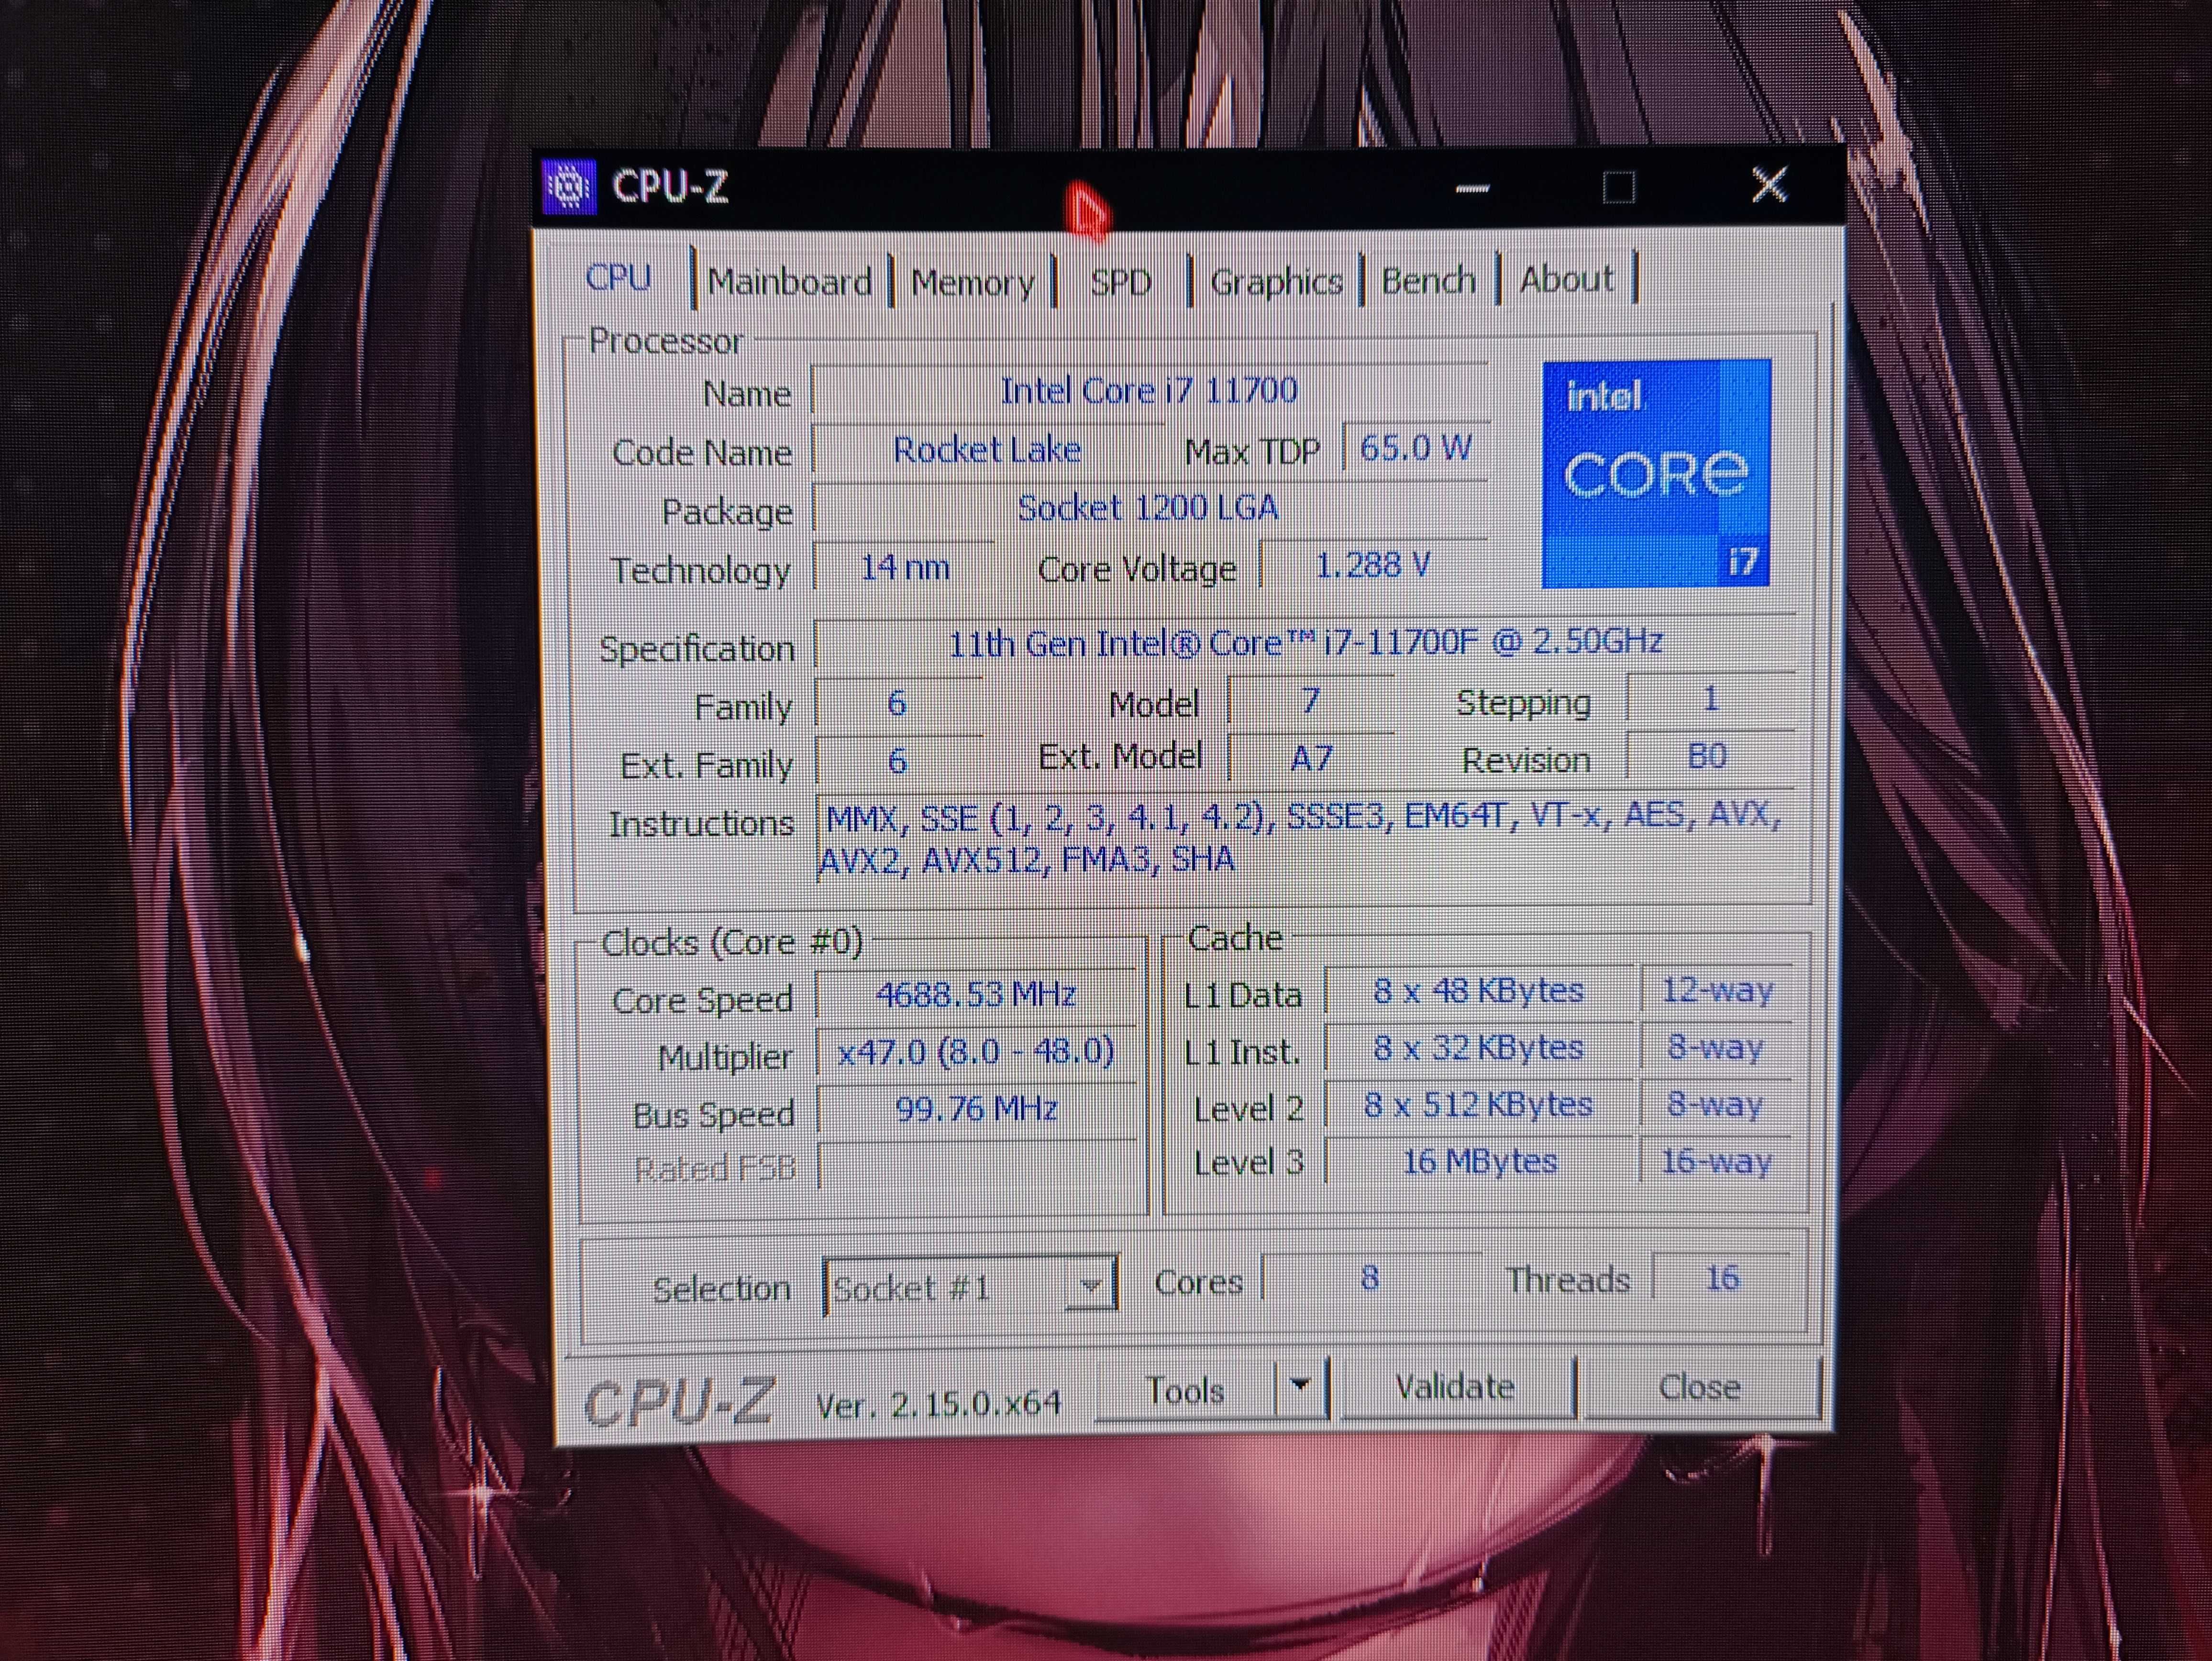Screen dimensions: 2212x1661
Task: Open the Bench tab
Action: [1428, 280]
